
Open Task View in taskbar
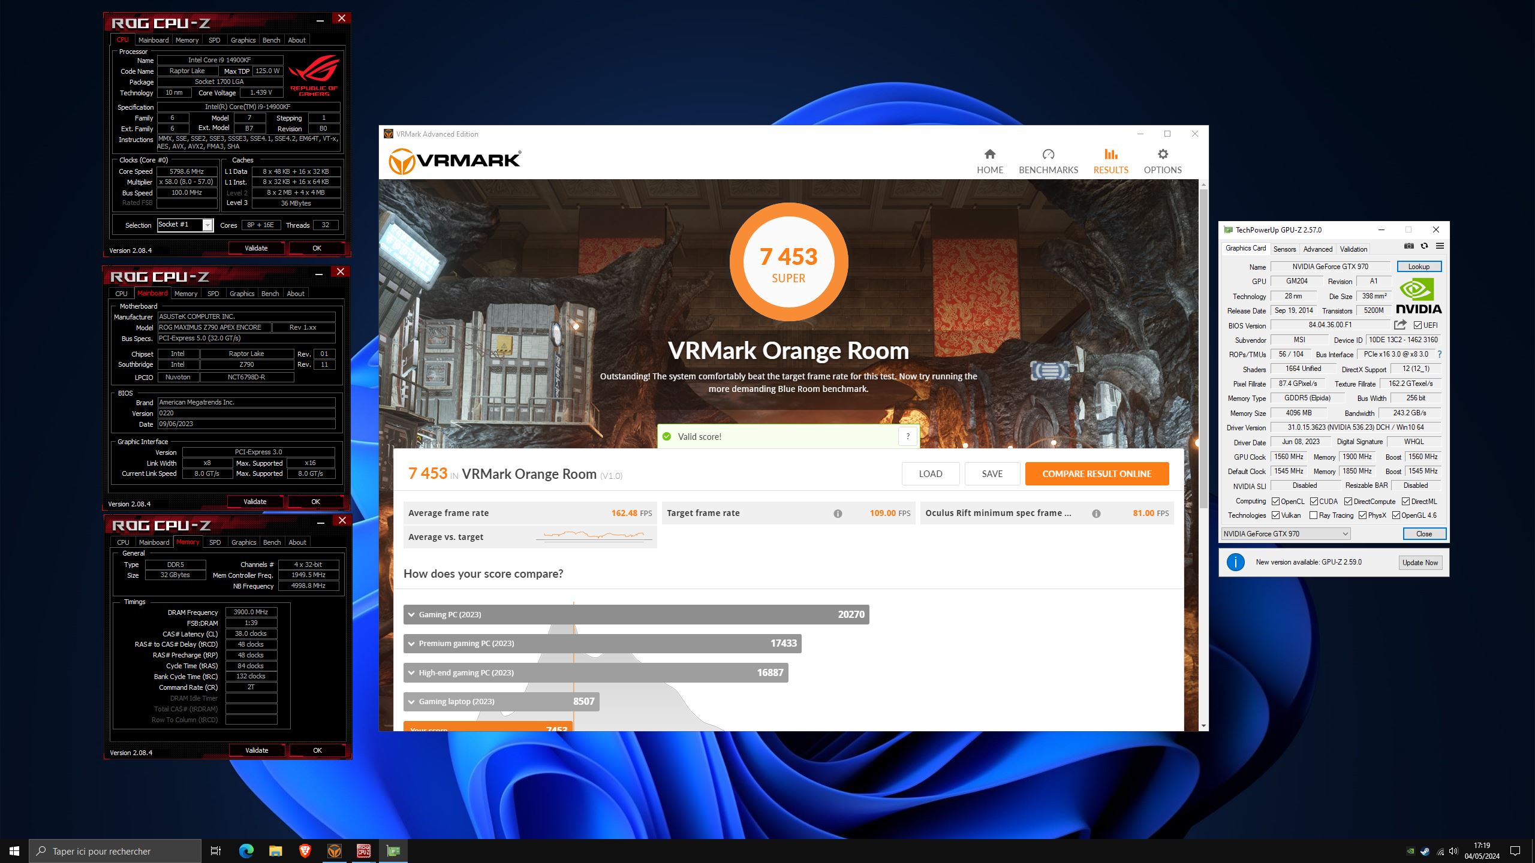pyautogui.click(x=216, y=851)
